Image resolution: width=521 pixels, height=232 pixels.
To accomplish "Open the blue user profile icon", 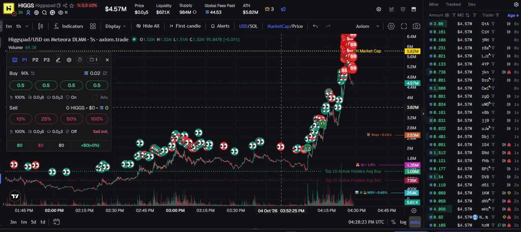I will (29, 13).
